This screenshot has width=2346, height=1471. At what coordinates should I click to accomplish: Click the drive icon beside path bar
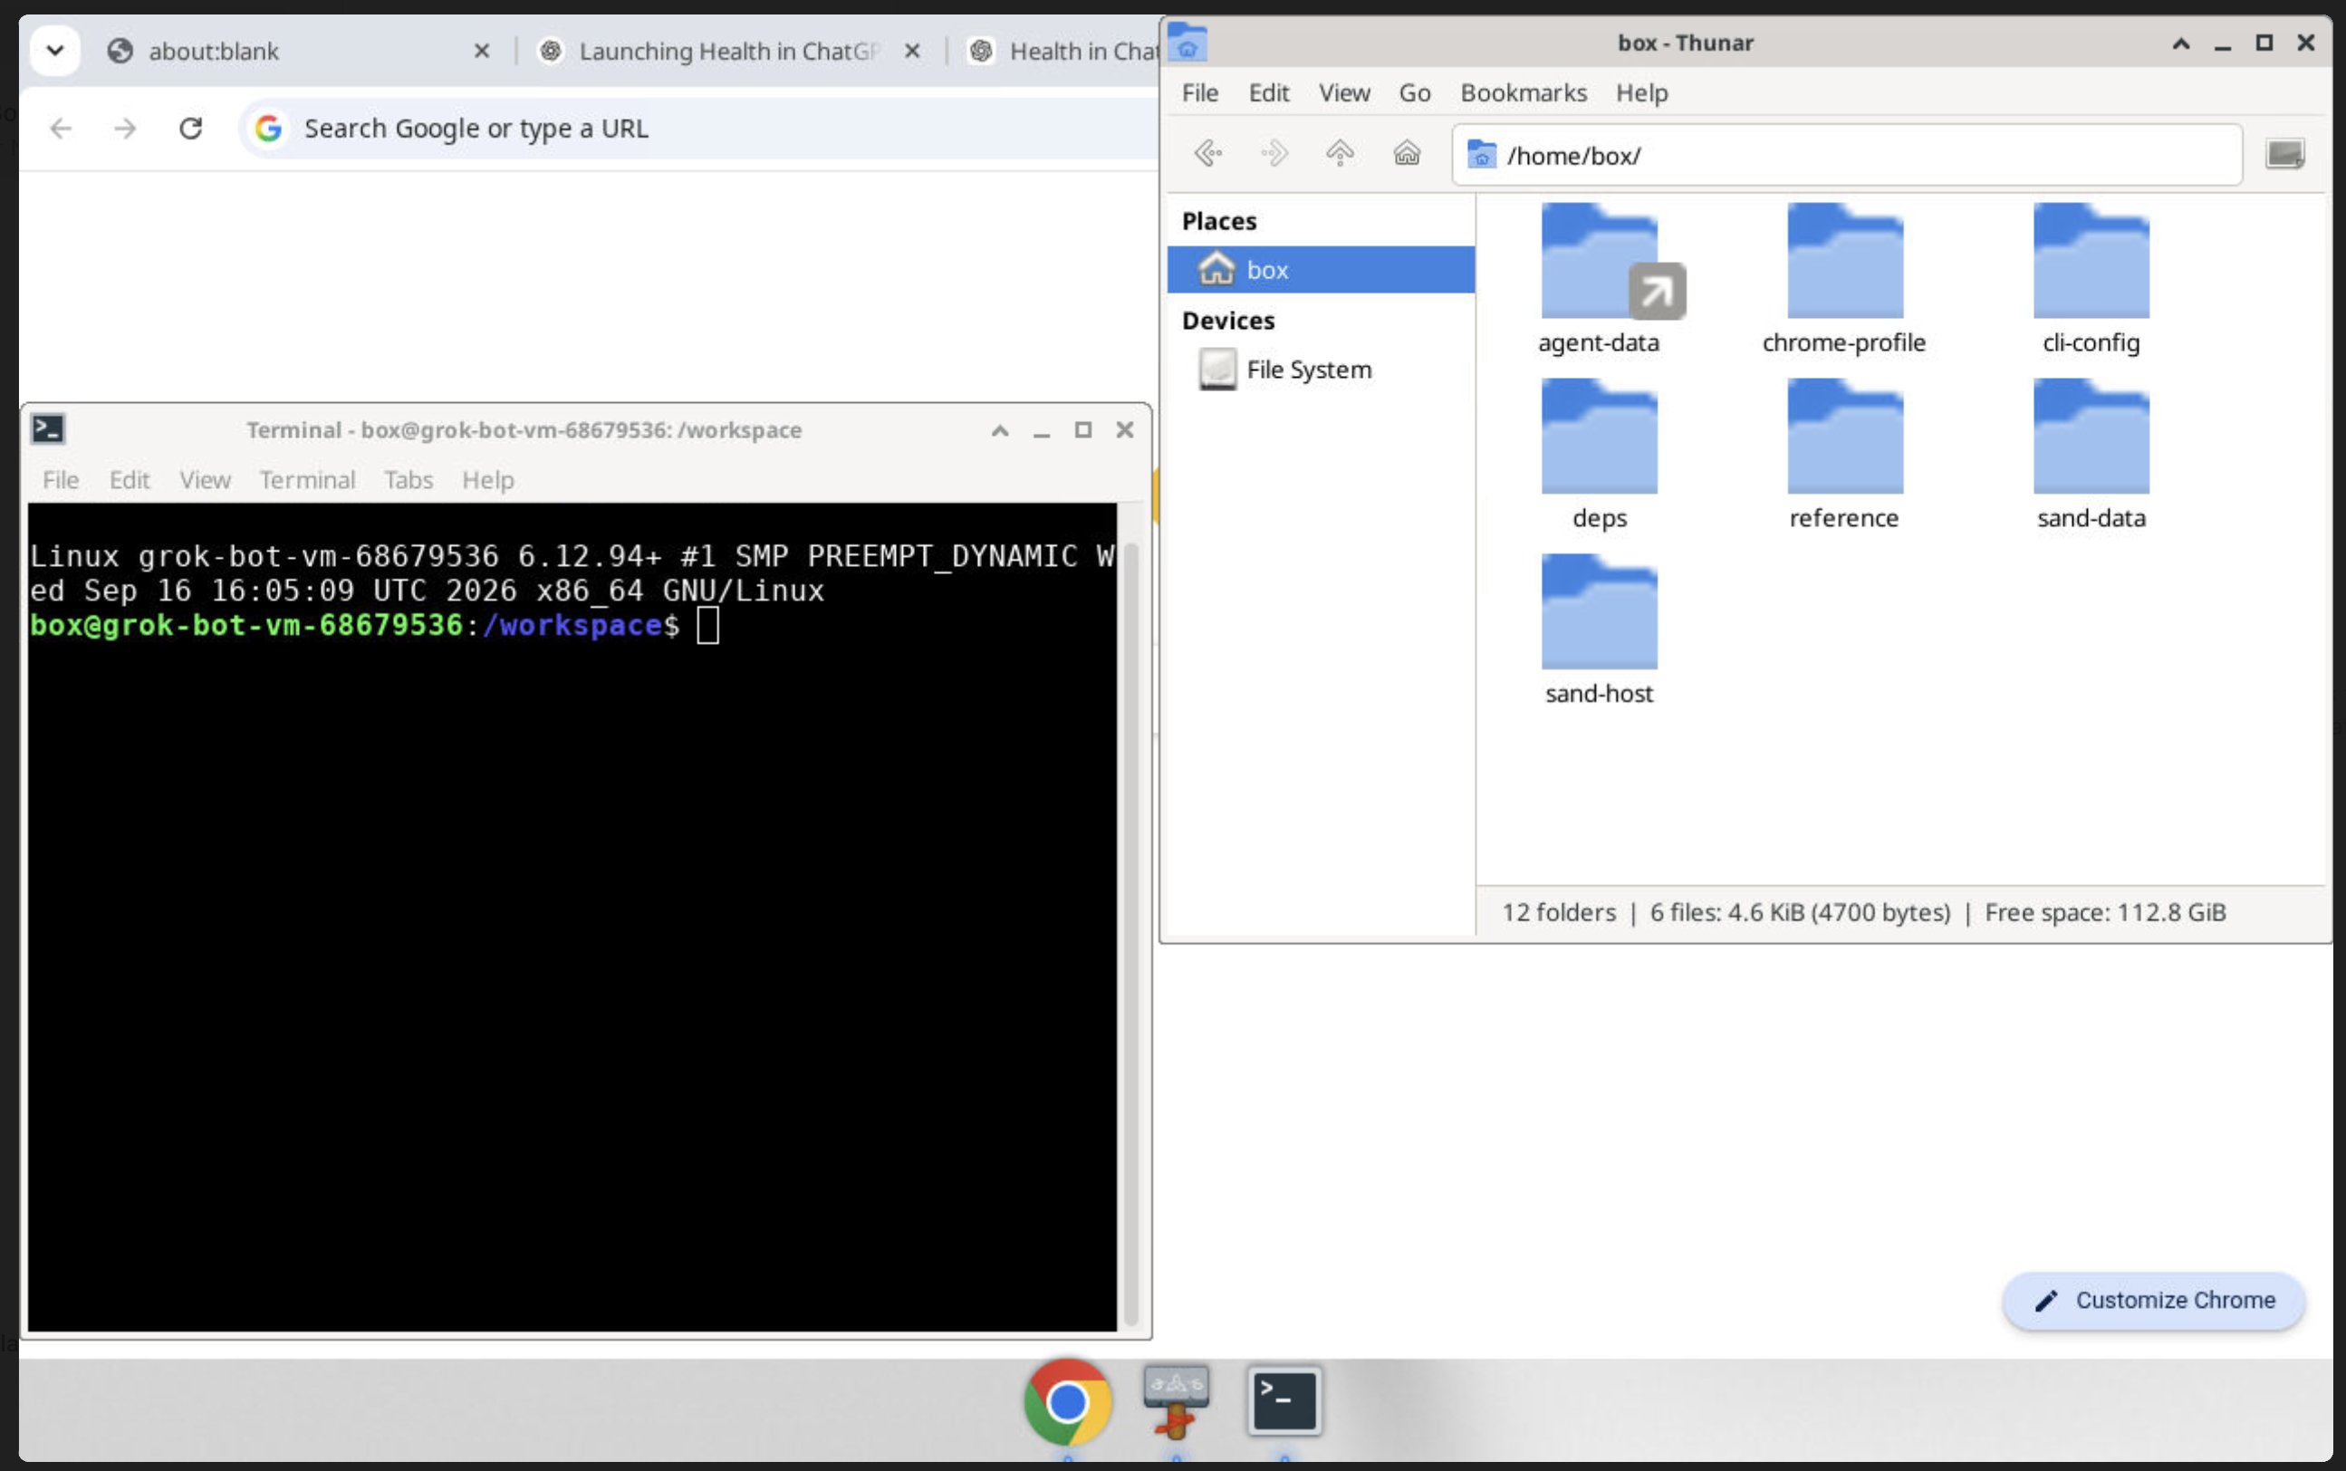click(2284, 154)
